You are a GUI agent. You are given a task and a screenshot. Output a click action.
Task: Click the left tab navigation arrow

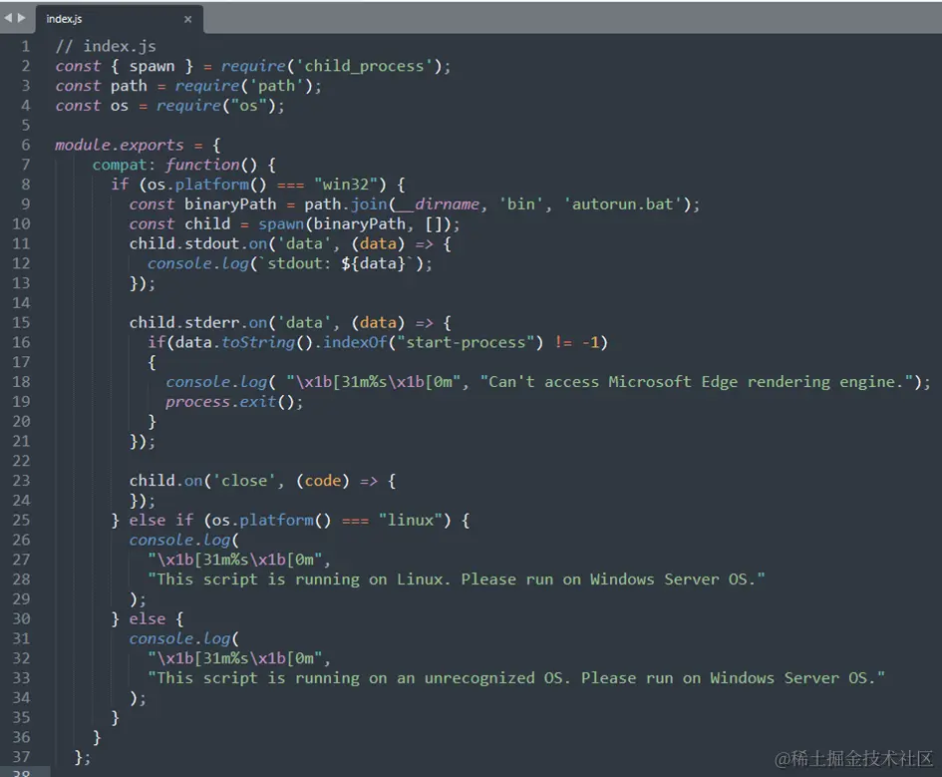coord(8,18)
